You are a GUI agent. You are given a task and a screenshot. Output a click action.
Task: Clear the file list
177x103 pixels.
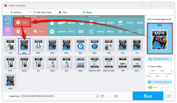click(63, 12)
